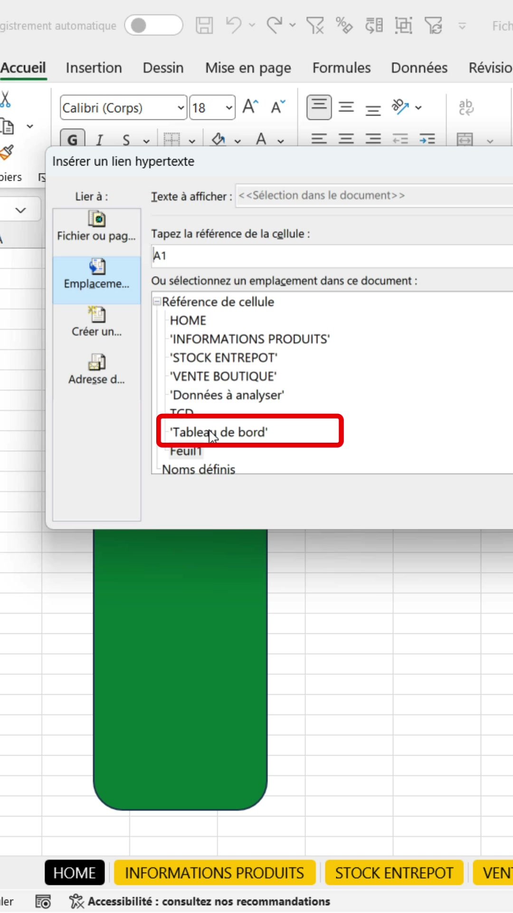Image resolution: width=513 pixels, height=913 pixels.
Task: Open the redo history dropdown arrow
Action: [x=293, y=25]
